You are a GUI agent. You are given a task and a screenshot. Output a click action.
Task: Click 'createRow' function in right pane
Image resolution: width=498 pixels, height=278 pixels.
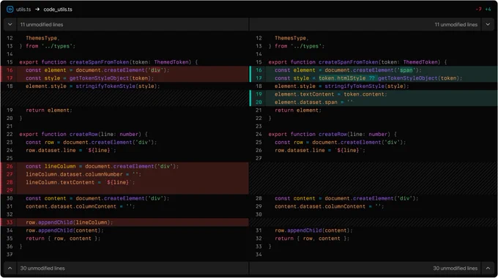tap(332, 134)
